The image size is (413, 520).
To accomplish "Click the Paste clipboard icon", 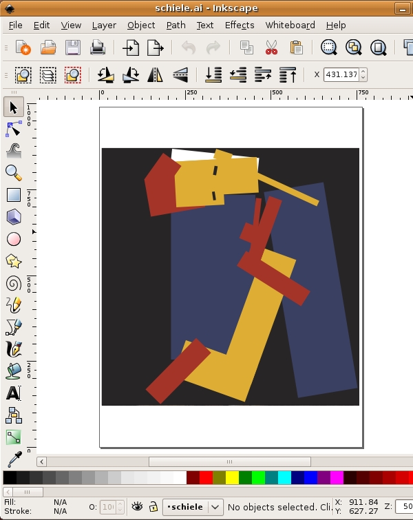I will (296, 48).
